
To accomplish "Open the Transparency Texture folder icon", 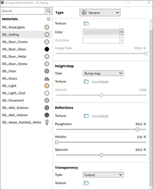I will tap(86, 183).
